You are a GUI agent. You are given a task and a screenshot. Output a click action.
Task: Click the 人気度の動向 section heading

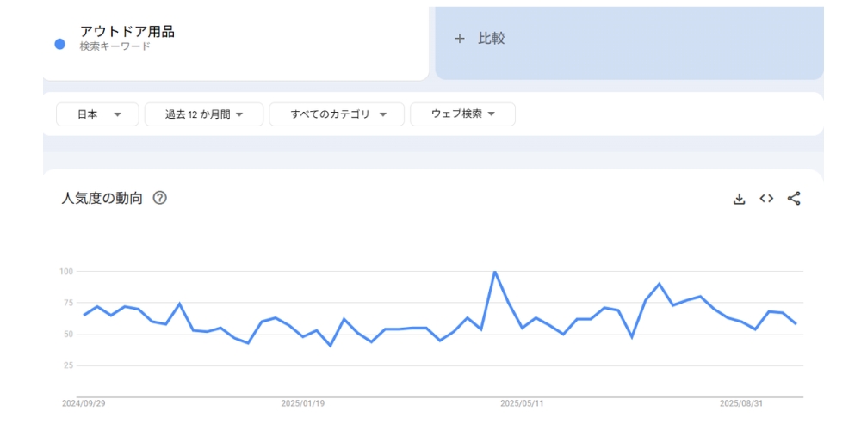102,198
